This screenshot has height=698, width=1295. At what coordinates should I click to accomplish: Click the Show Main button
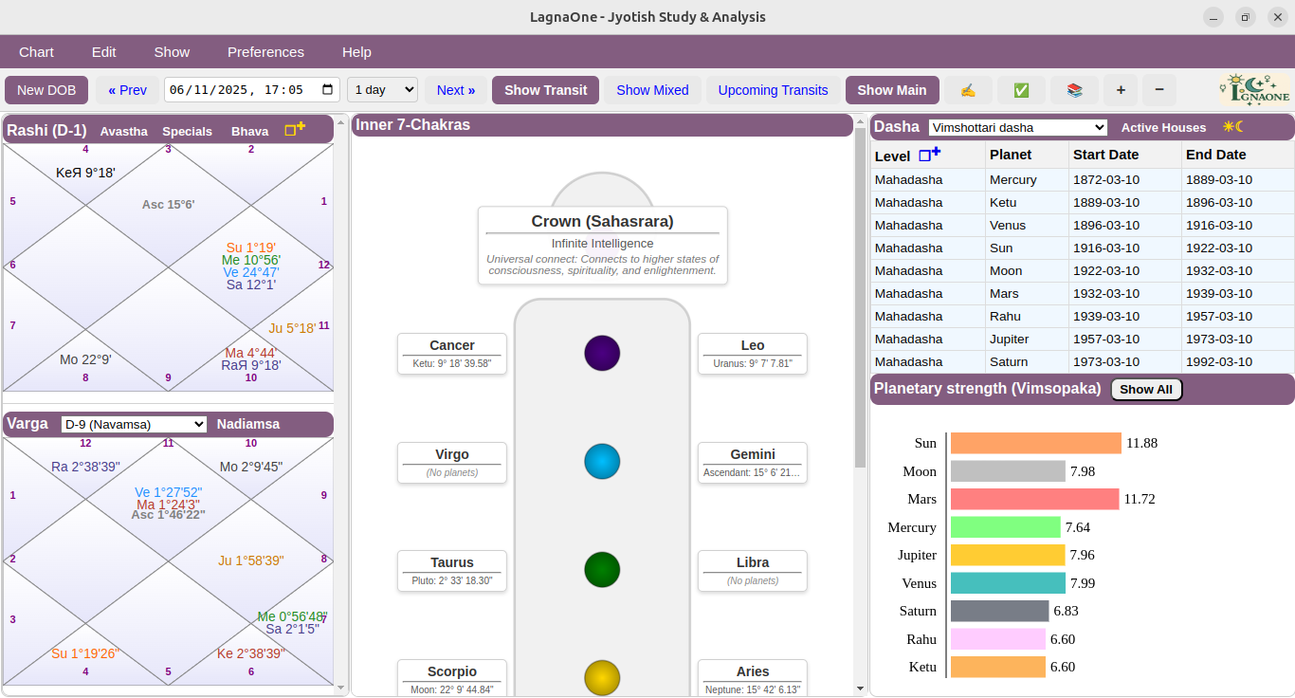pyautogui.click(x=892, y=90)
